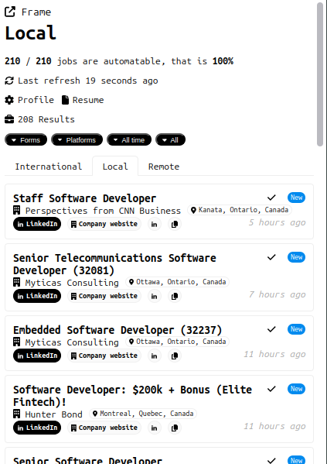Click the refresh icon beside Last refresh
The width and height of the screenshot is (327, 464).
point(9,81)
